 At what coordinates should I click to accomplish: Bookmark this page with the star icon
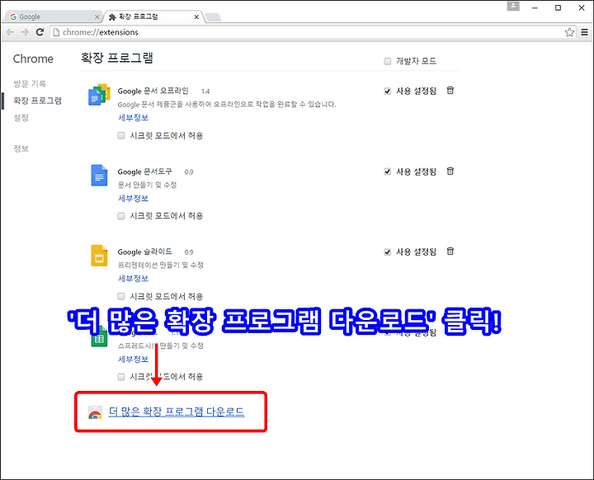pos(569,32)
